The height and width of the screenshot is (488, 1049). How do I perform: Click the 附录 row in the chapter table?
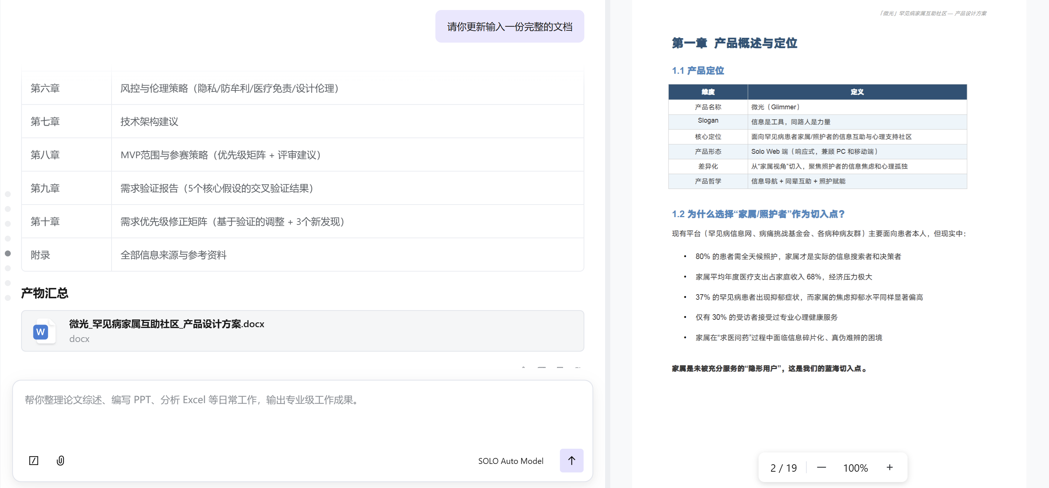[x=302, y=255]
